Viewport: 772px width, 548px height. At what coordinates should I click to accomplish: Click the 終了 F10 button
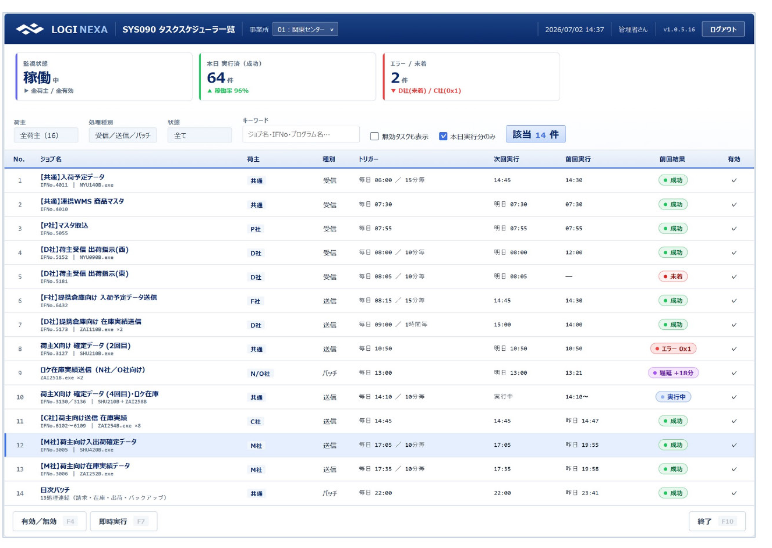pos(717,521)
